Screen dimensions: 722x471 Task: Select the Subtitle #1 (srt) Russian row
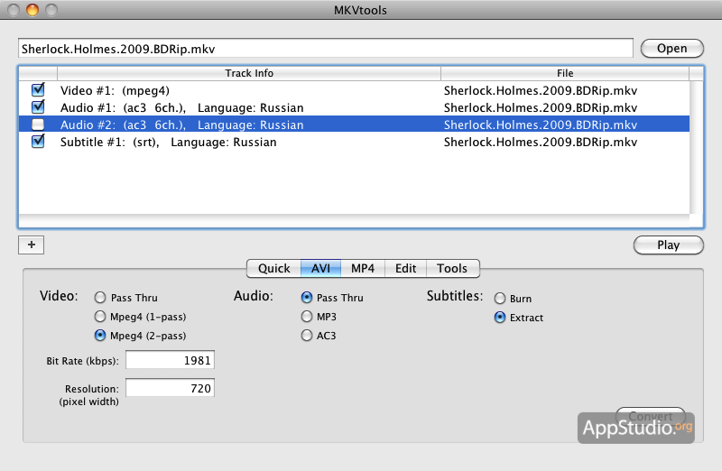[354, 142]
